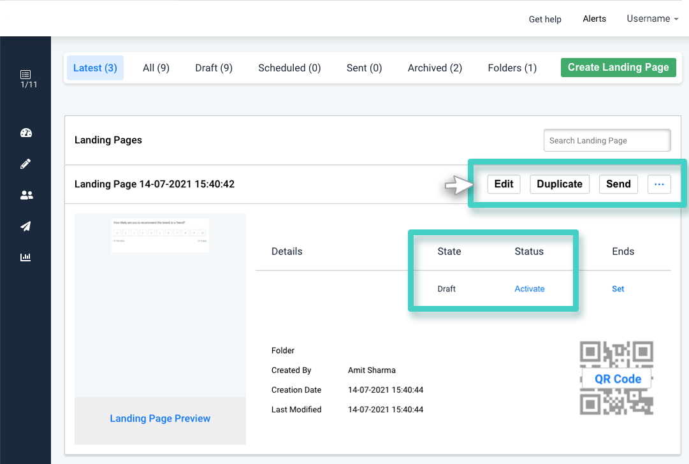This screenshot has width=689, height=464.
Task: Open the bar chart reports icon in sidebar
Action: (25, 257)
